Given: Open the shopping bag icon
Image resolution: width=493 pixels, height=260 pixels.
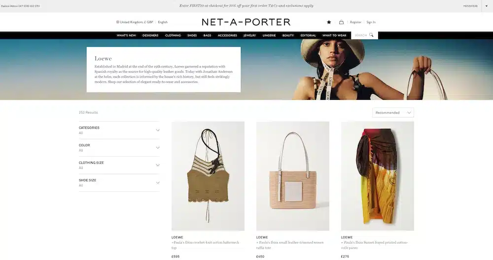Looking at the screenshot, I should (341, 22).
